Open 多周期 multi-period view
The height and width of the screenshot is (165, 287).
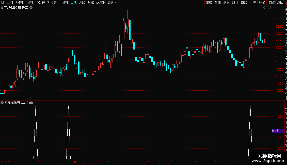[x=101, y=2]
